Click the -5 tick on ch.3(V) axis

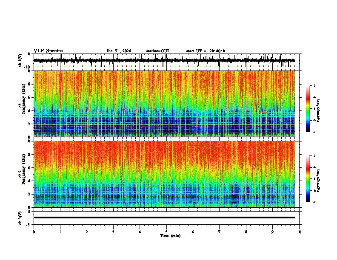pos(29,225)
